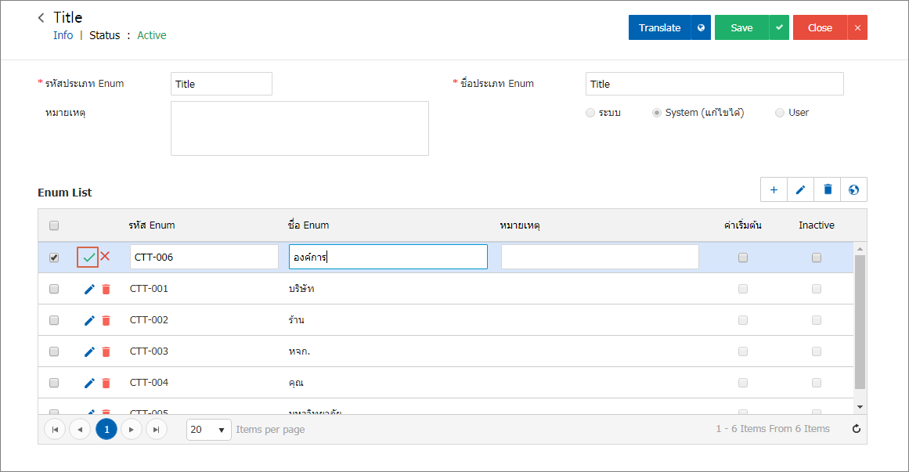Click the องค์การ name input field
Viewport: 909px width, 472px height.
[x=388, y=257]
